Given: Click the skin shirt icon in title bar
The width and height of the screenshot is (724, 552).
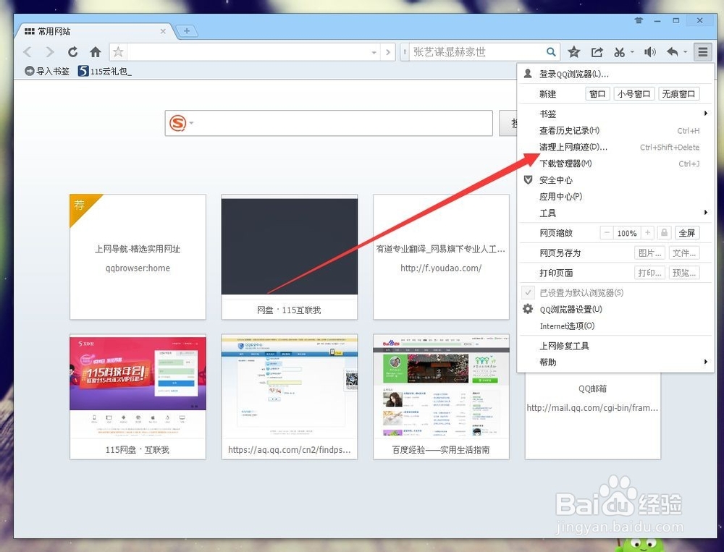Looking at the screenshot, I should click(x=639, y=20).
